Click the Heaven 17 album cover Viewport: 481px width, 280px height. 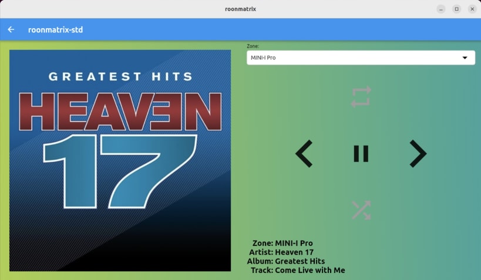(120, 160)
